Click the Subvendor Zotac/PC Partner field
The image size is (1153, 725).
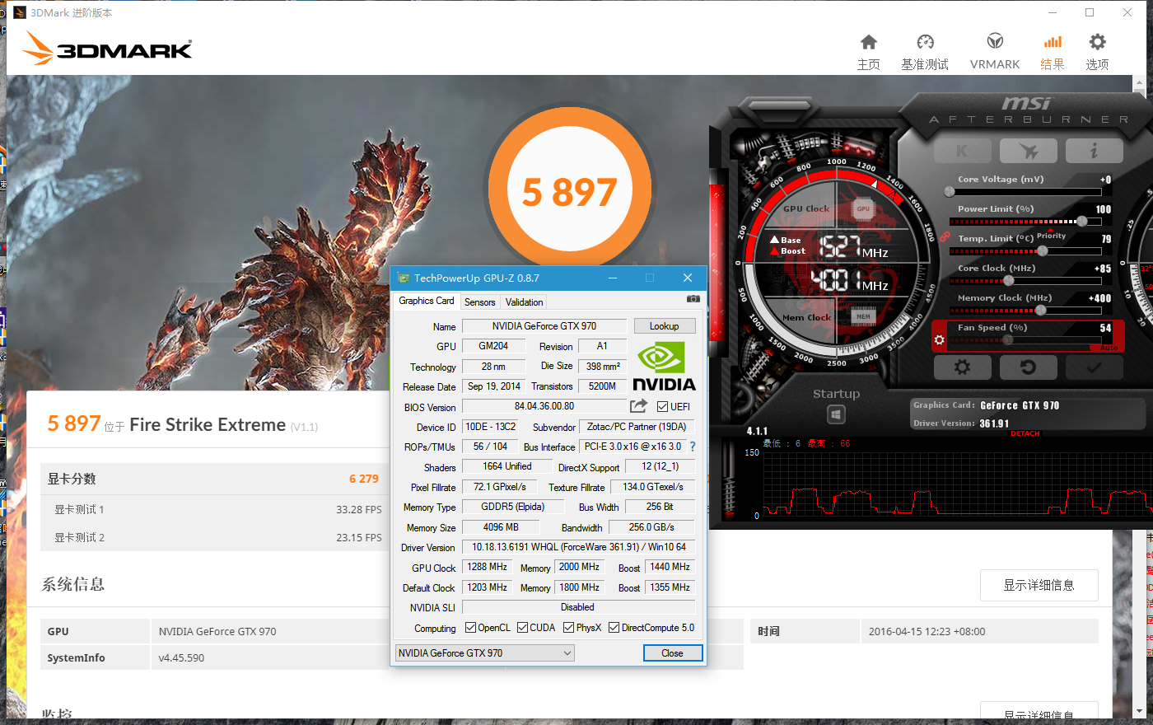[x=637, y=427]
